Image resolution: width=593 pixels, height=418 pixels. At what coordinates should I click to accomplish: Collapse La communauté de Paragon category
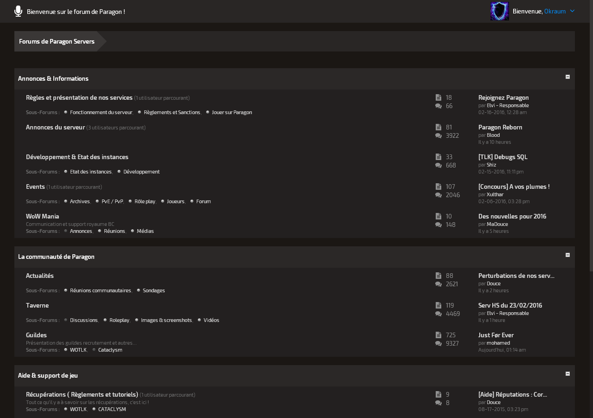(x=567, y=255)
